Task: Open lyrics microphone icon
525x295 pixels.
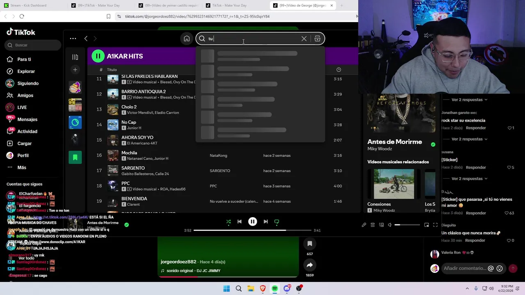Action: (x=364, y=225)
